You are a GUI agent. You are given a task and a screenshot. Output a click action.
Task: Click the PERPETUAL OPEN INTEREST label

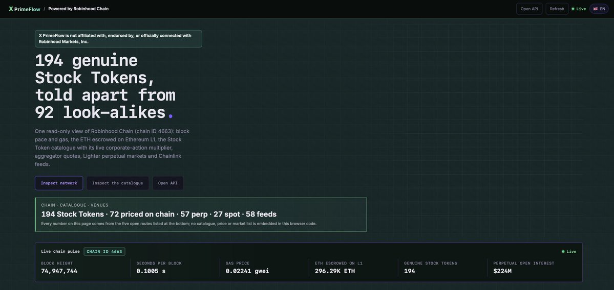[523, 263]
